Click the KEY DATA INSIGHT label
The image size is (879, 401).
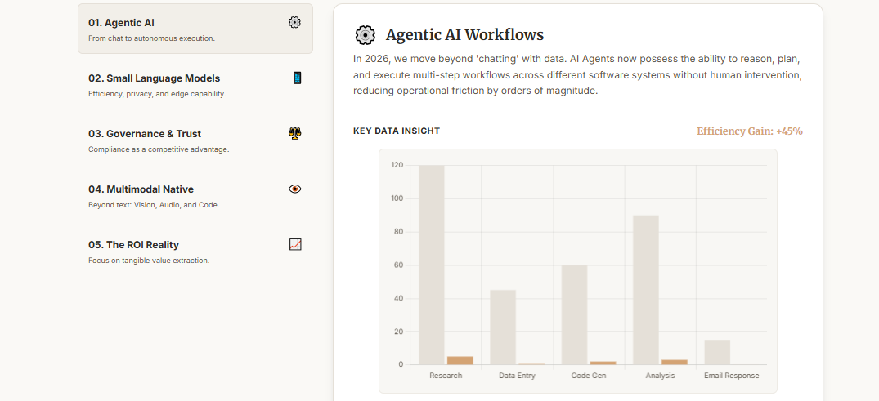tap(397, 131)
